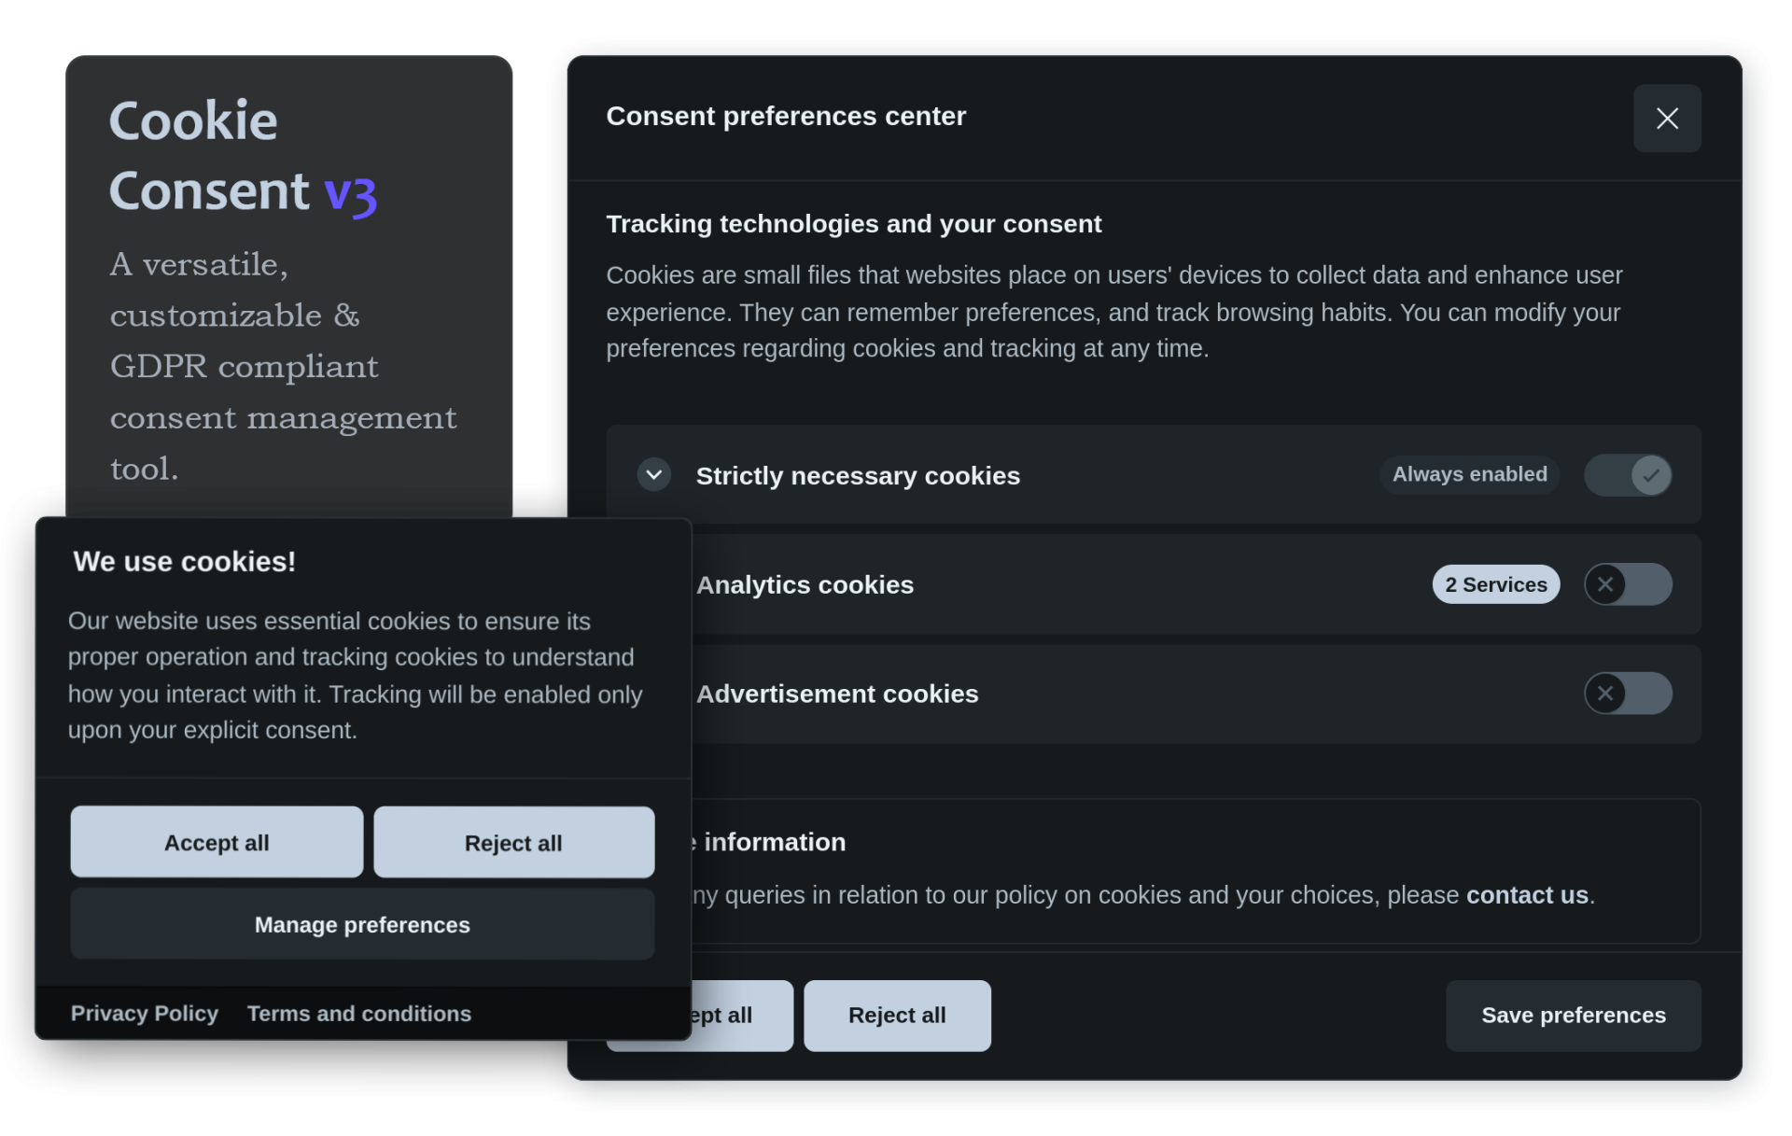
Task: Open the Terms and conditions link
Action: coord(359,1013)
